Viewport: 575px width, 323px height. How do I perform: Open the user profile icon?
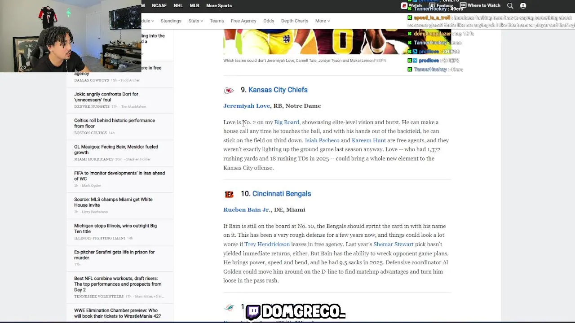[x=523, y=5]
